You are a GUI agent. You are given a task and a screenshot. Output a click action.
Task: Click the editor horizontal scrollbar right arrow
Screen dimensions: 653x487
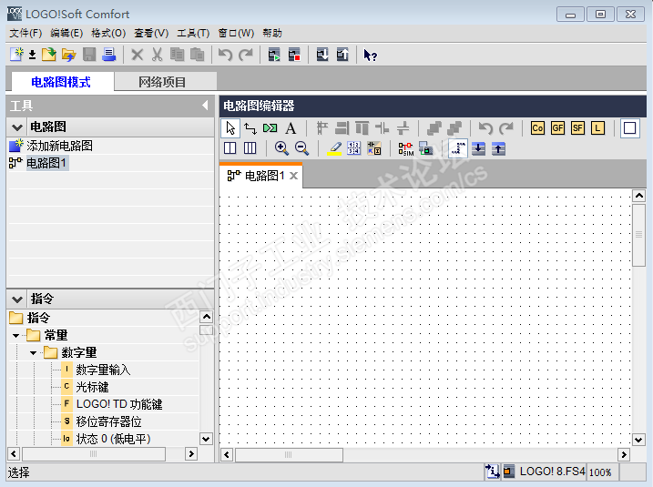pyautogui.click(x=624, y=454)
